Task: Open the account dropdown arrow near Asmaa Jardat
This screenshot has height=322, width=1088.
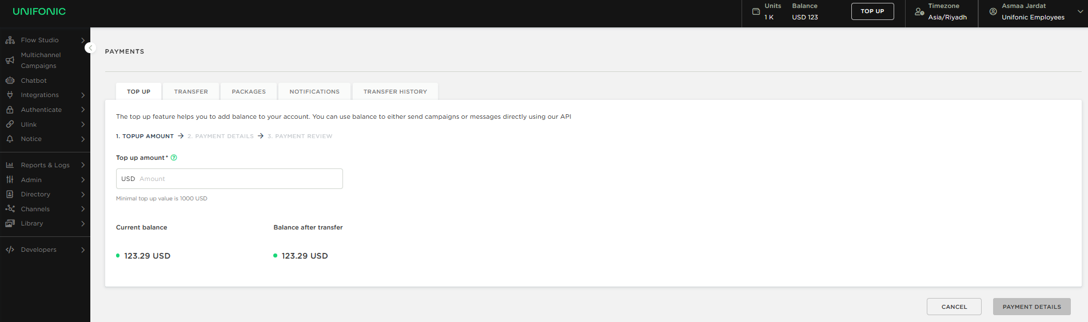Action: pyautogui.click(x=1080, y=11)
